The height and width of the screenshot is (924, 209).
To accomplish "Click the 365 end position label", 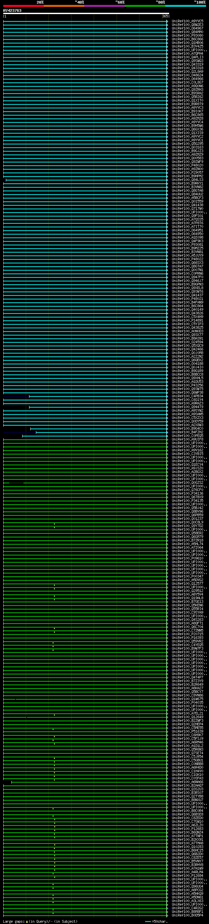I will click(x=165, y=16).
